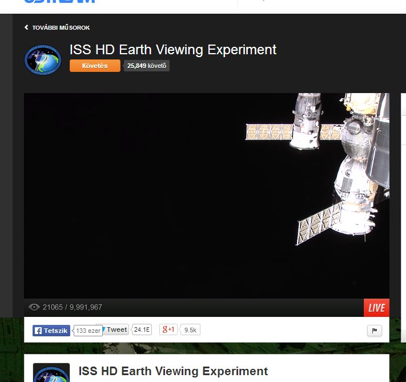Image resolution: width=406 pixels, height=382 pixels.
Task: Click the red LIVE badge
Action: click(376, 308)
